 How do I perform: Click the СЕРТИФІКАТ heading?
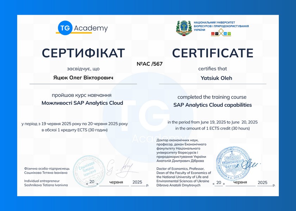tap(83, 53)
